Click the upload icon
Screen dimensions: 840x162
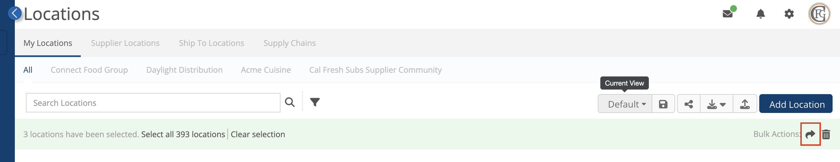[x=744, y=104]
